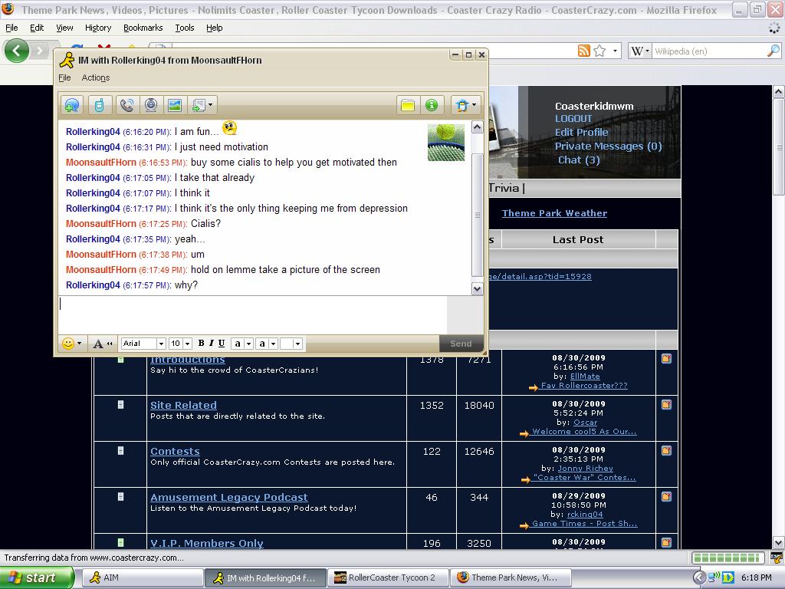This screenshot has height=589, width=785.
Task: Open Firefox Bookmarks menu
Action: (x=143, y=28)
